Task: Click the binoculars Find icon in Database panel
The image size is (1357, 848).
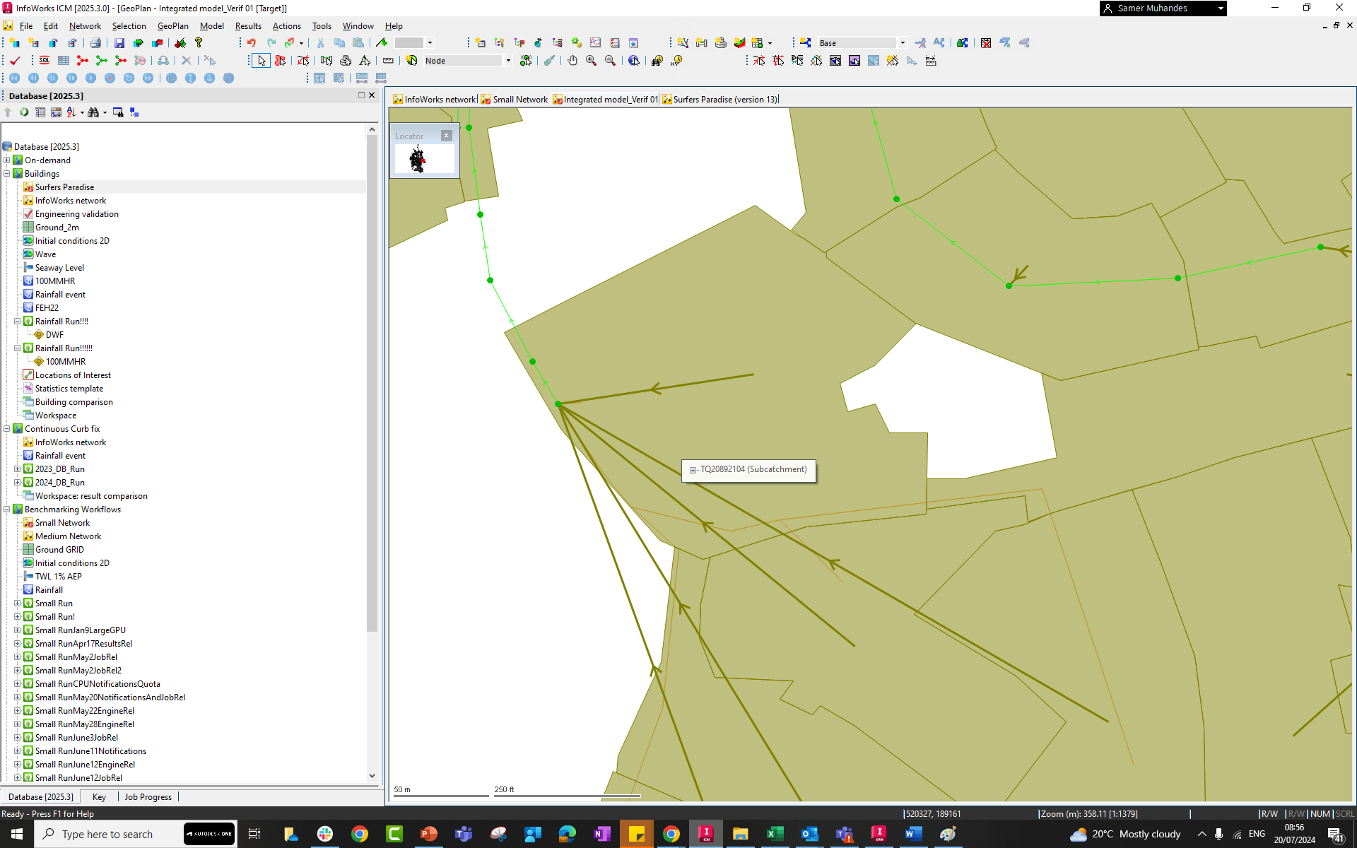Action: tap(93, 112)
